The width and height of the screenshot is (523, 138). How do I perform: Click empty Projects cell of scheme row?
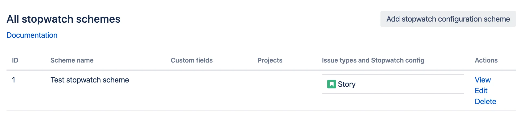point(284,91)
